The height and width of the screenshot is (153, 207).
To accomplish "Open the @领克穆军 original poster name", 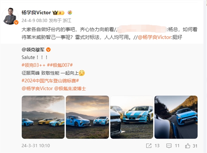I will pyautogui.click(x=33, y=50).
